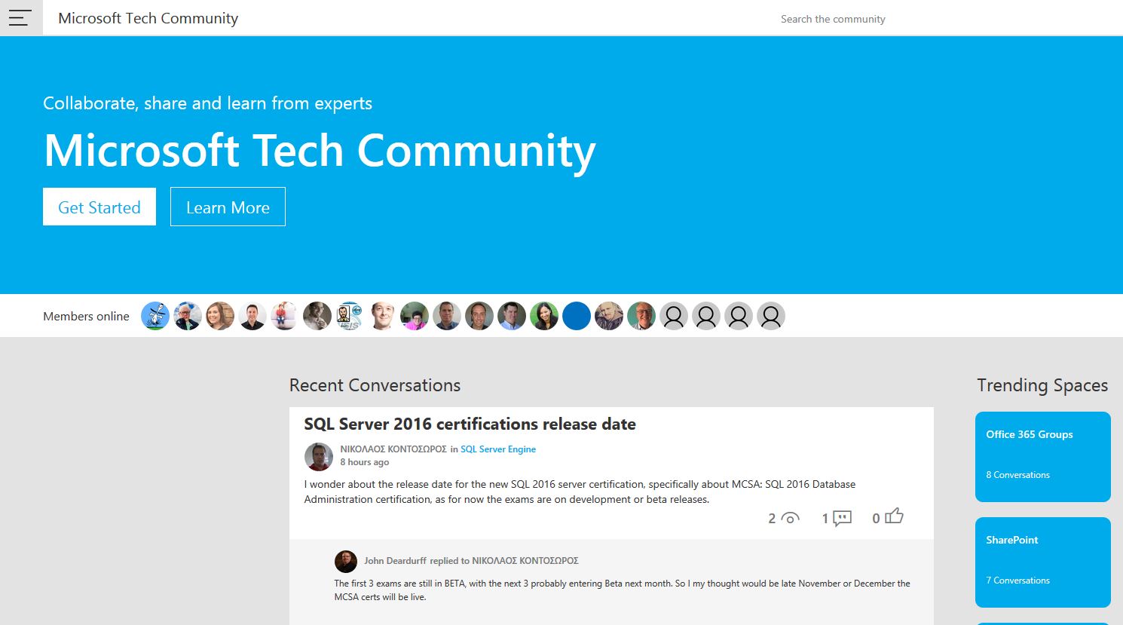Click the 7 Conversations text
Viewport: 1123px width, 625px height.
click(x=1017, y=581)
